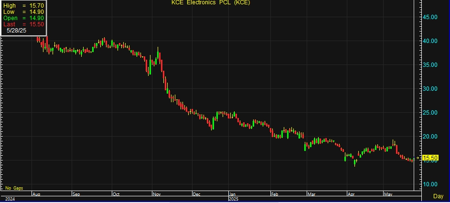Click the Jan month label on time axis
The width and height of the screenshot is (450, 203).
[x=233, y=194]
